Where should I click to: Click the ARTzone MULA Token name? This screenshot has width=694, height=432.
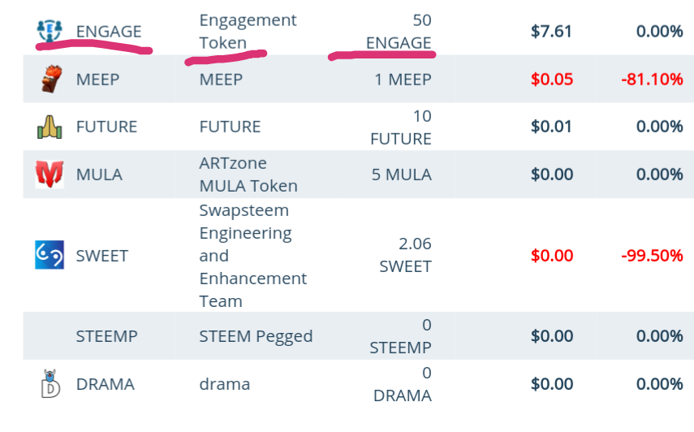tap(248, 175)
